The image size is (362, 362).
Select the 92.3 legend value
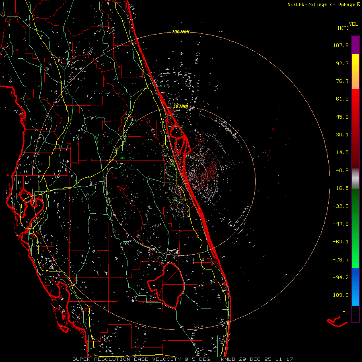(x=342, y=63)
